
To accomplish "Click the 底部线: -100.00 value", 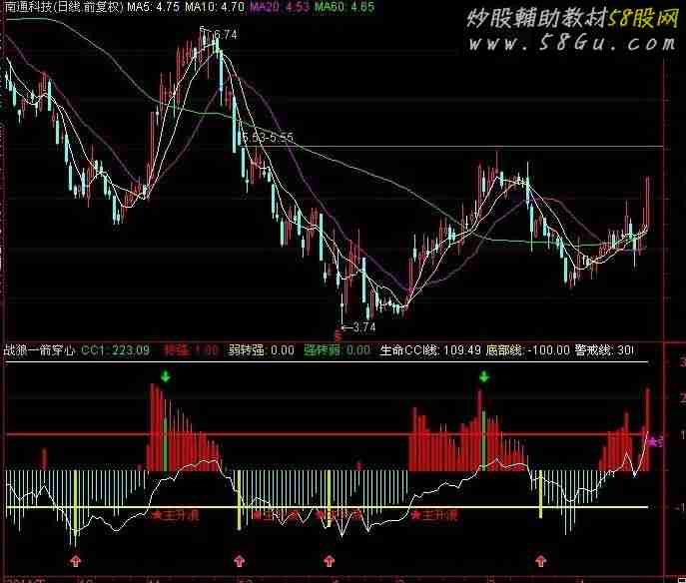I will point(527,349).
